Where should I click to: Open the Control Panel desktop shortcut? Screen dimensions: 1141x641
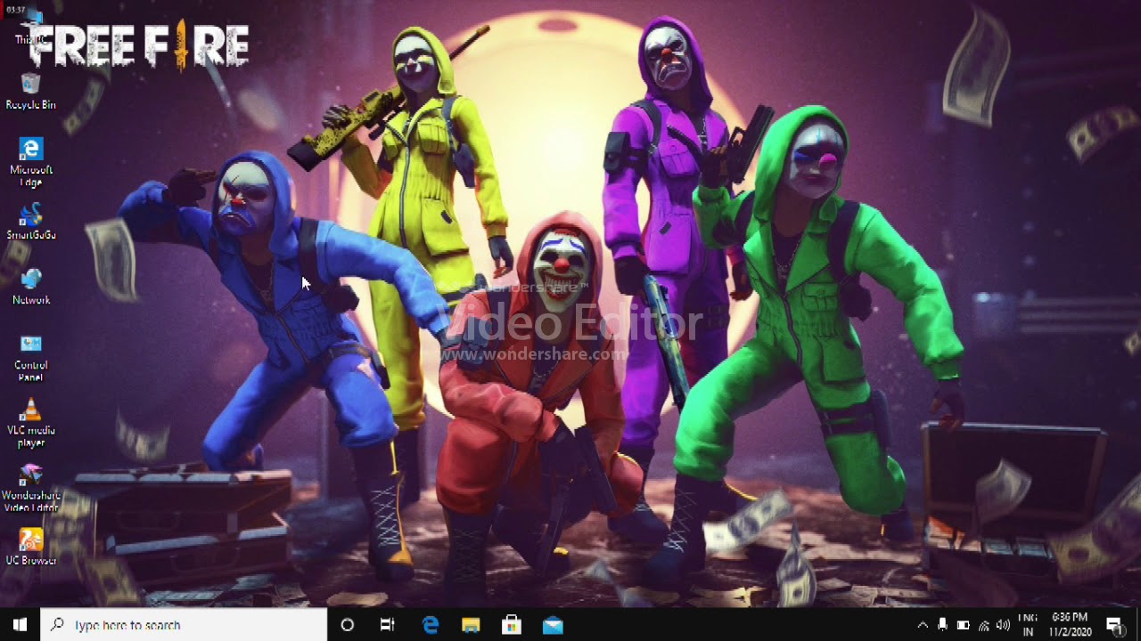click(x=30, y=358)
